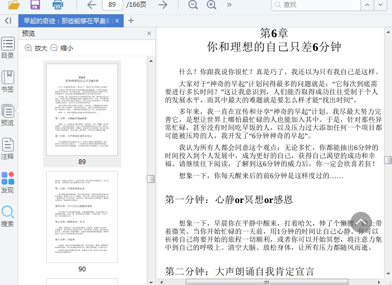The width and height of the screenshot is (392, 285).
Task: Open the 目录 table of contents panel
Action: coord(8,48)
